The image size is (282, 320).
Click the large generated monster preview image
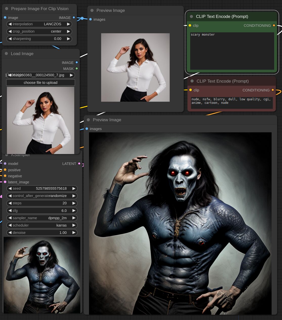pyautogui.click(x=180, y=223)
